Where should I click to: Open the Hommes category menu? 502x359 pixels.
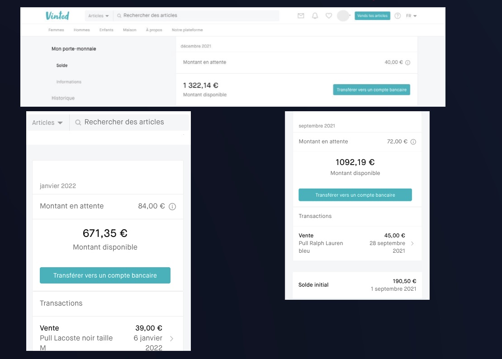[x=82, y=30]
